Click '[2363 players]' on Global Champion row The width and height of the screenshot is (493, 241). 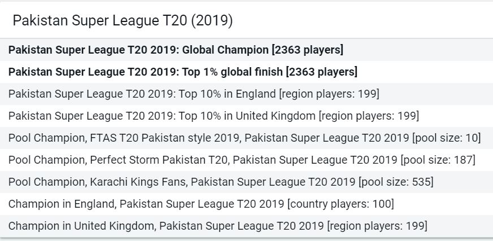pos(308,50)
